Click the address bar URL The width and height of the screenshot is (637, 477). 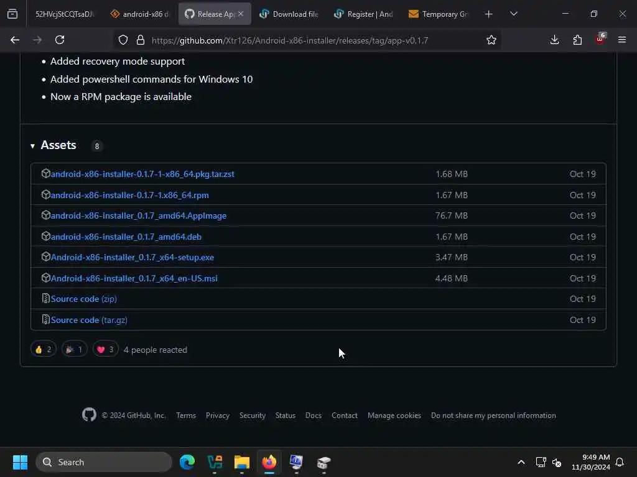point(290,40)
